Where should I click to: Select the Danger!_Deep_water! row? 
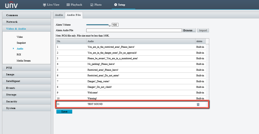pos(131,81)
